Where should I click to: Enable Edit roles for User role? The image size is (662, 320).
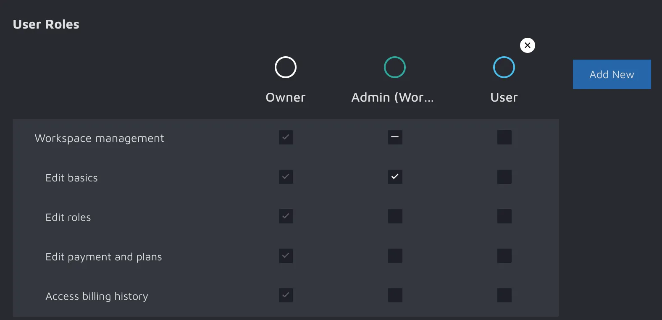(x=504, y=216)
